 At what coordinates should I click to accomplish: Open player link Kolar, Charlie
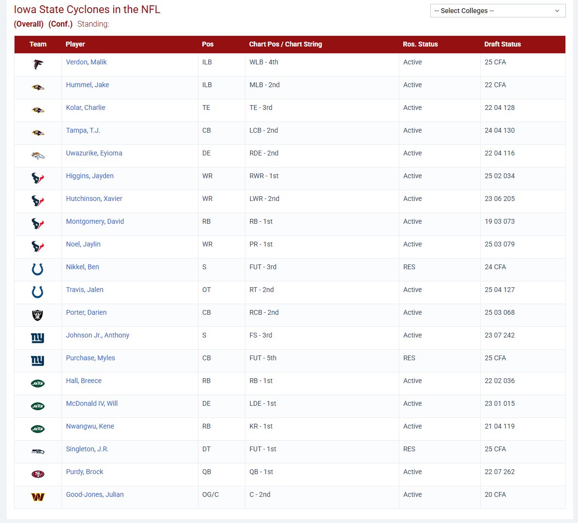pos(86,108)
